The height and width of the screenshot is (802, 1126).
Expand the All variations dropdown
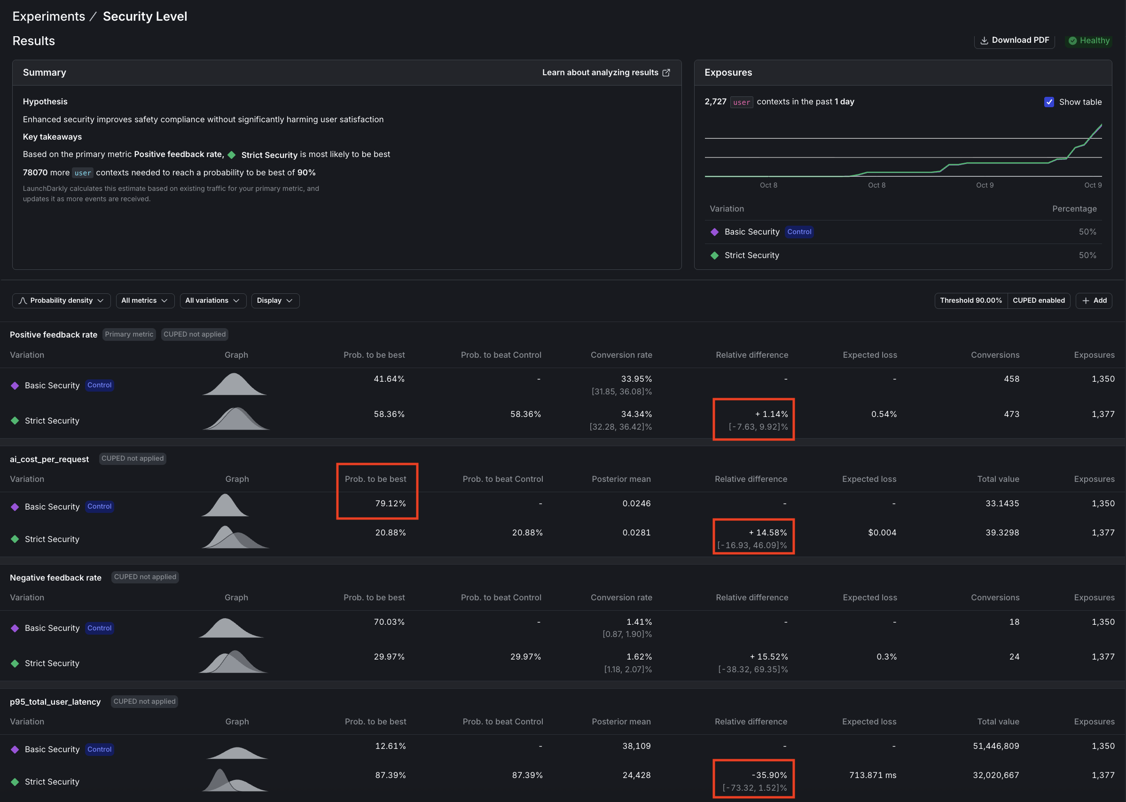(x=213, y=300)
